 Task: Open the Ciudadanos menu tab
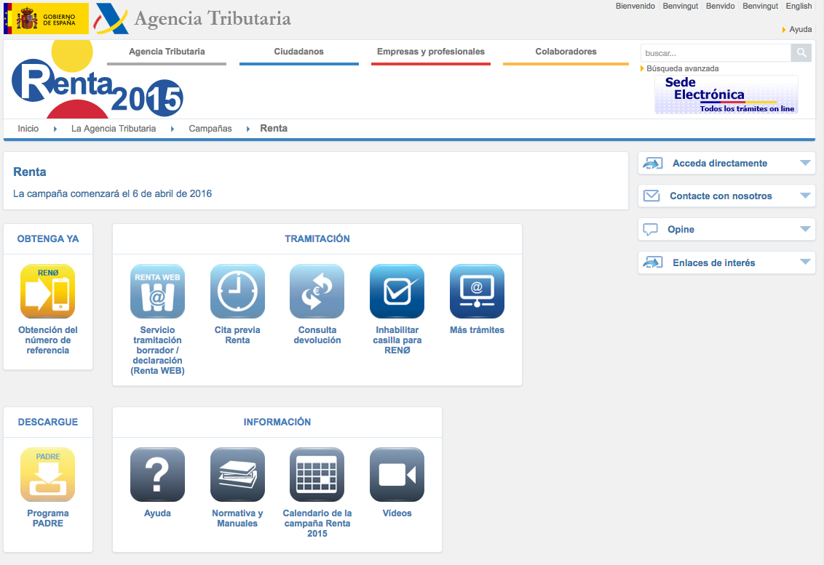pyautogui.click(x=298, y=52)
